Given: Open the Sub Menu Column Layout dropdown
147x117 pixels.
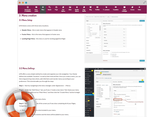Looking at the screenshot, I should (x=125, y=104).
